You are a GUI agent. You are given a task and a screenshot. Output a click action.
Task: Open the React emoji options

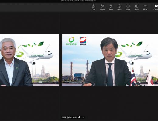(x=119, y=7)
